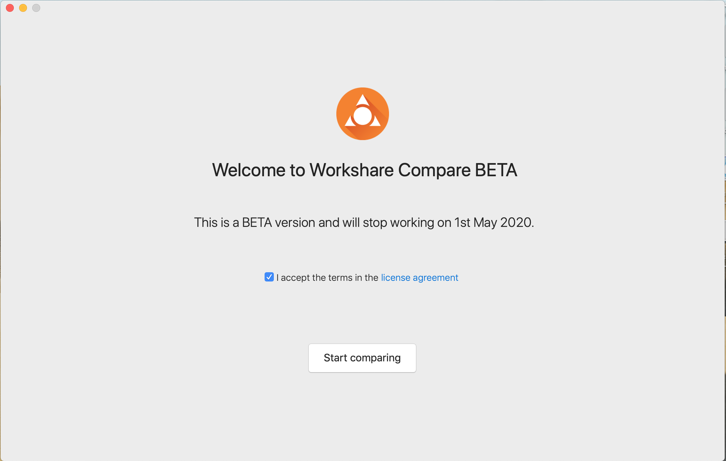Click the white circle inside the logo
This screenshot has width=726, height=461.
(x=362, y=116)
